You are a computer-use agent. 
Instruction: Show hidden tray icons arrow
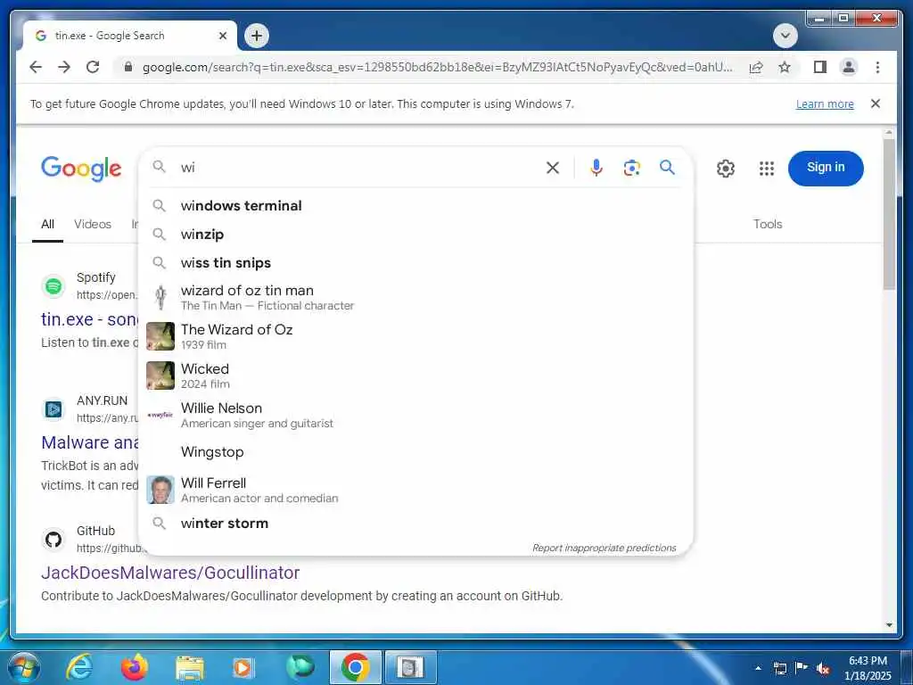pyautogui.click(x=758, y=668)
